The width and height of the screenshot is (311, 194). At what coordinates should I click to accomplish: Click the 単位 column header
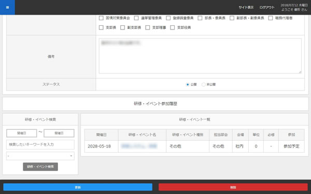[x=256, y=135]
